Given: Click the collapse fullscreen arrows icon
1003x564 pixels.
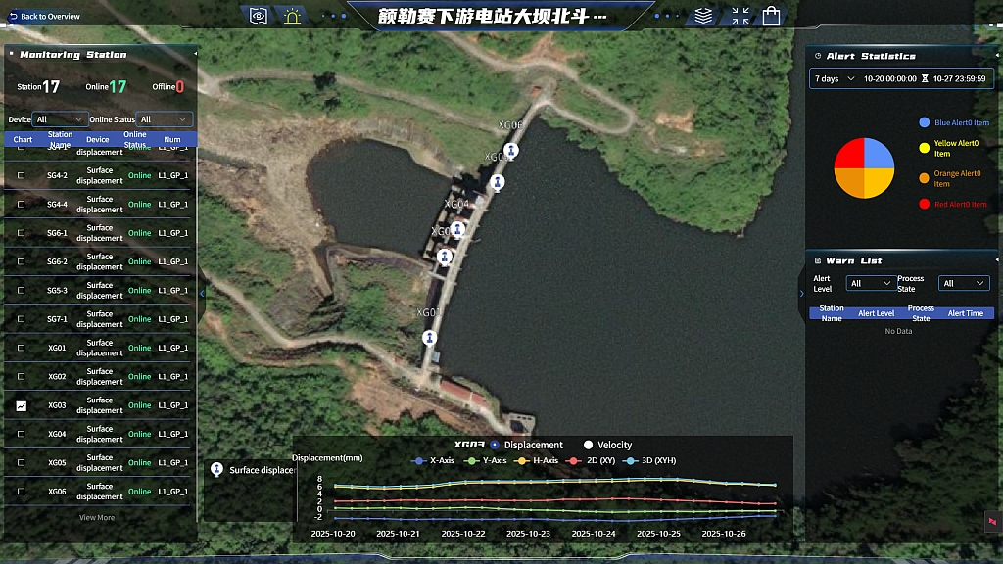Looking at the screenshot, I should point(740,16).
